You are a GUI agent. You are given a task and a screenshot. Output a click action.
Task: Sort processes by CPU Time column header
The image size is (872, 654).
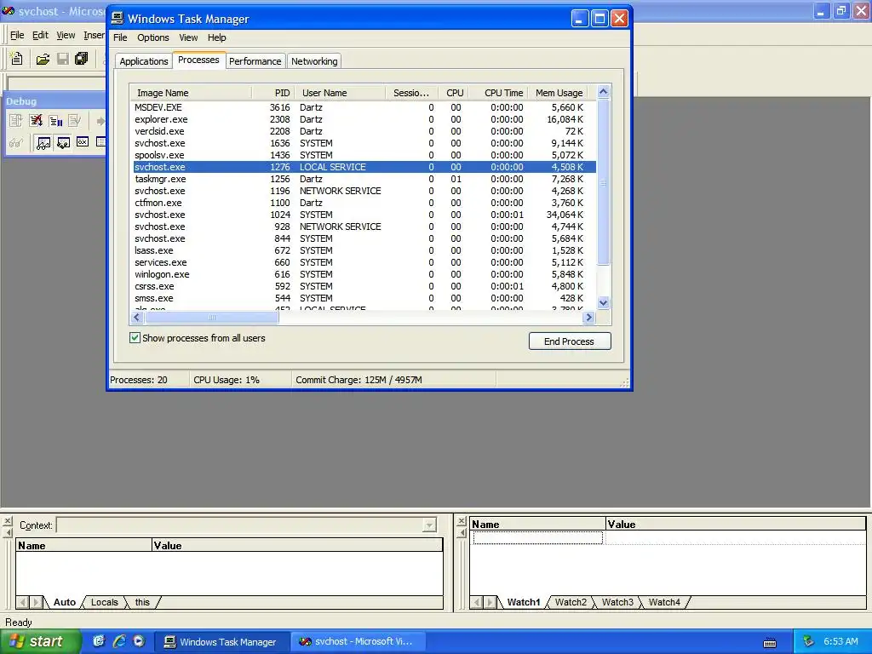click(x=497, y=93)
